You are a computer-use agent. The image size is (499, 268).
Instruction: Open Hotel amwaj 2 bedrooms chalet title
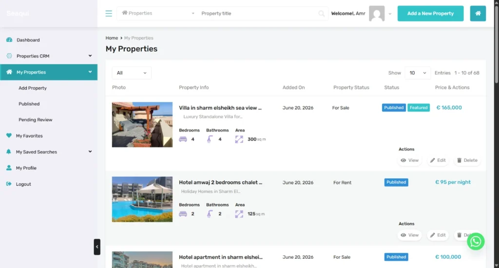[x=221, y=182]
